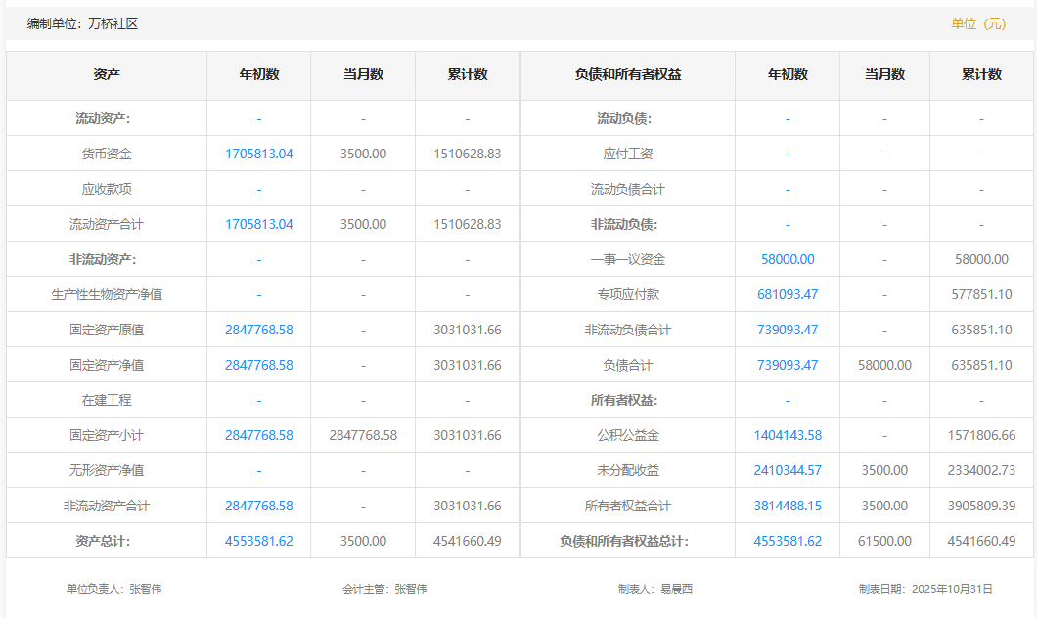Click 流动资产合计 年初数 value link
The width and height of the screenshot is (1037, 619).
coord(259,224)
